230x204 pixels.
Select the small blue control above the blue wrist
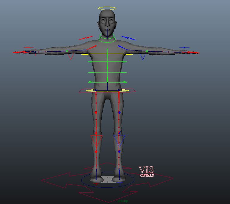point(184,48)
